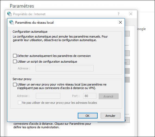The width and height of the screenshot is (155, 137).
Task: Click the script Adresse input field
Action: 64,68
